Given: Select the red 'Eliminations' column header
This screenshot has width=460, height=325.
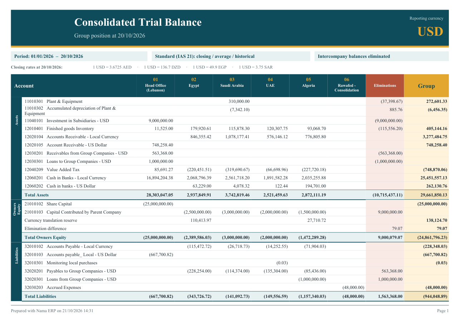Looking at the screenshot, I should pyautogui.click(x=385, y=85).
